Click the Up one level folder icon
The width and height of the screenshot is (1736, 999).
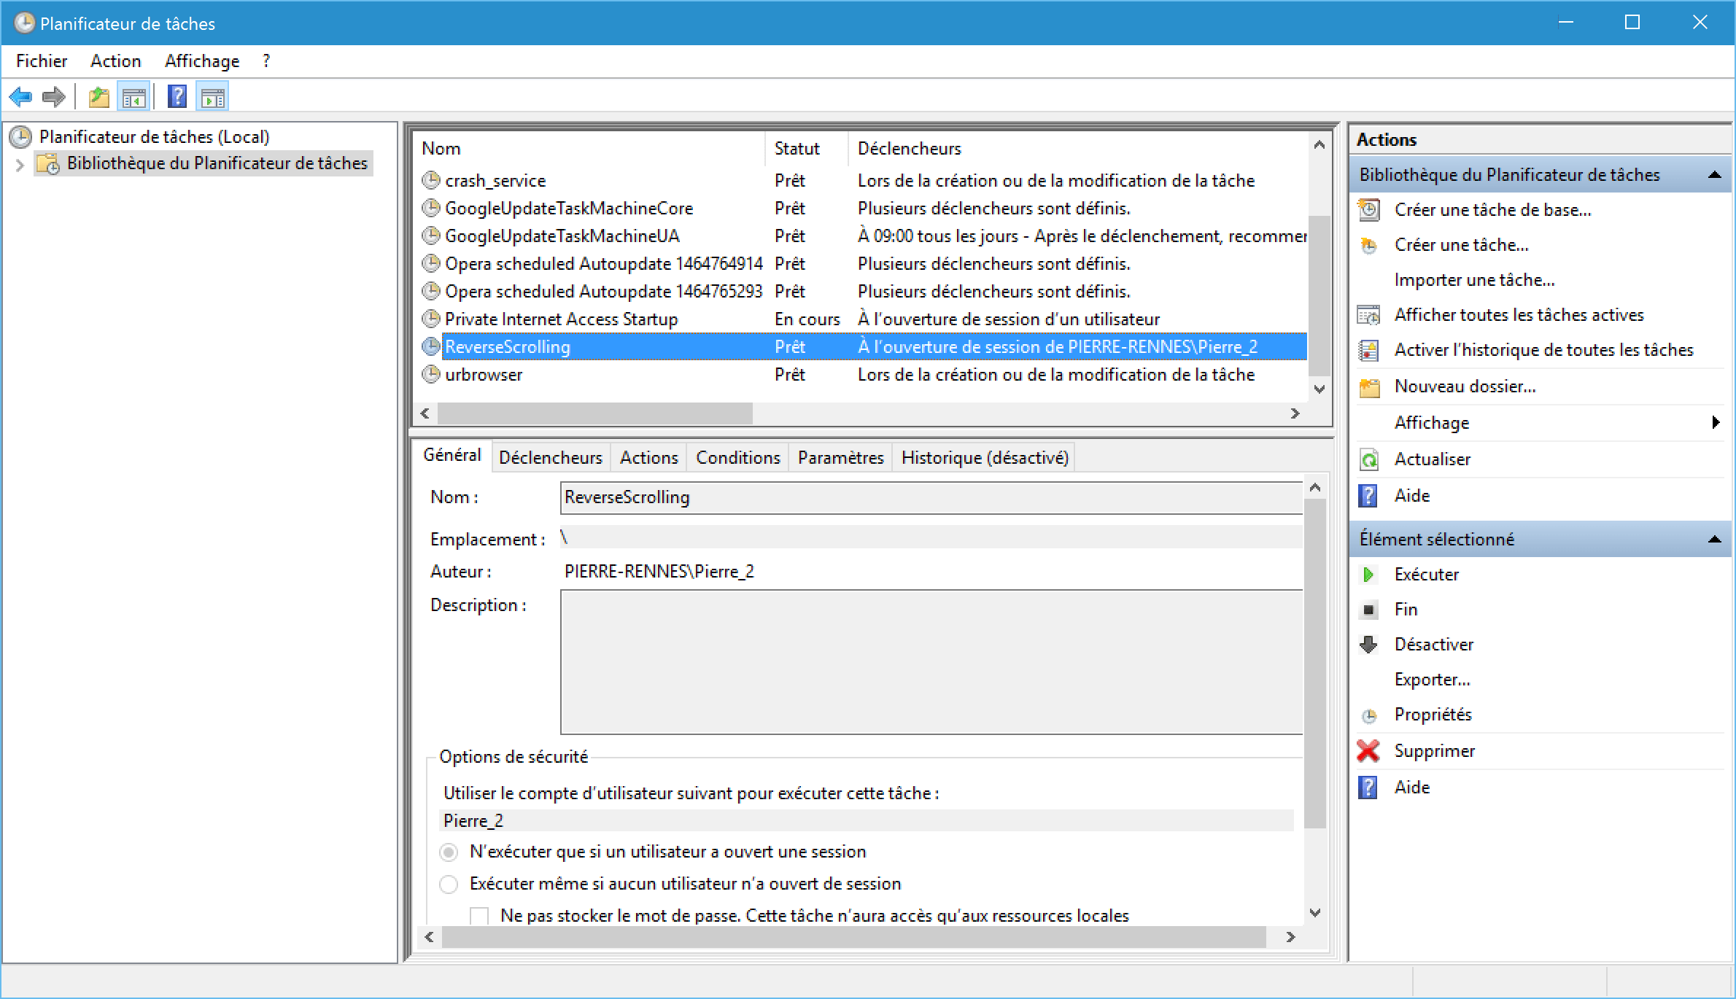coord(98,96)
